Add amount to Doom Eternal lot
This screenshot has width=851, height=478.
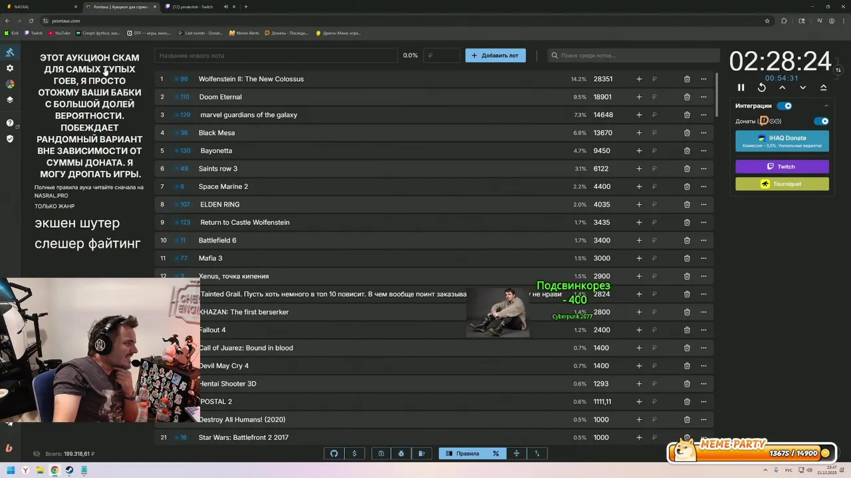[639, 97]
